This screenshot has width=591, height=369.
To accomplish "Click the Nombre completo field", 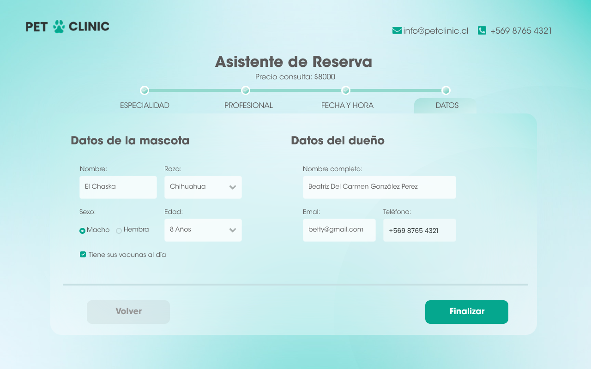I will pos(380,187).
